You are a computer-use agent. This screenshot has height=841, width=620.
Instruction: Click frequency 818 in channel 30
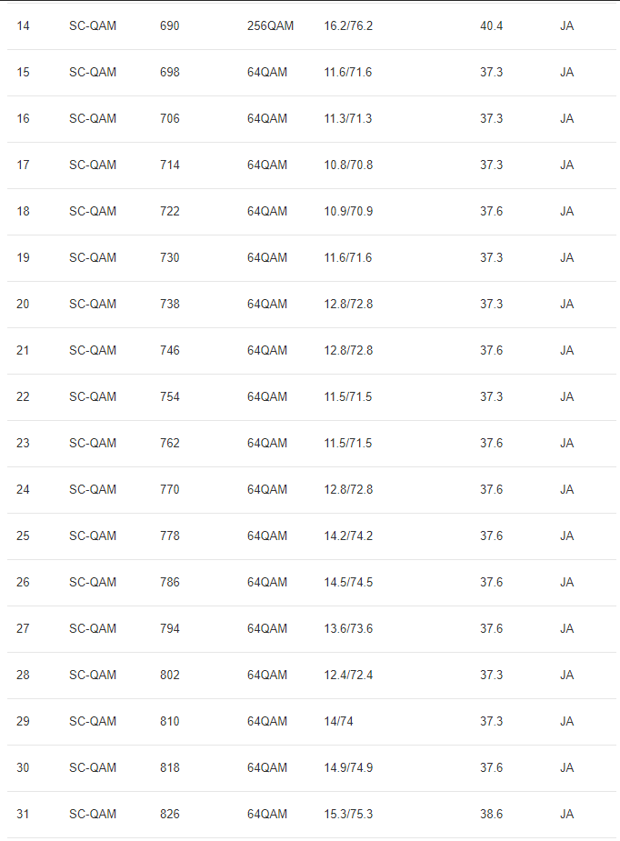pyautogui.click(x=169, y=768)
